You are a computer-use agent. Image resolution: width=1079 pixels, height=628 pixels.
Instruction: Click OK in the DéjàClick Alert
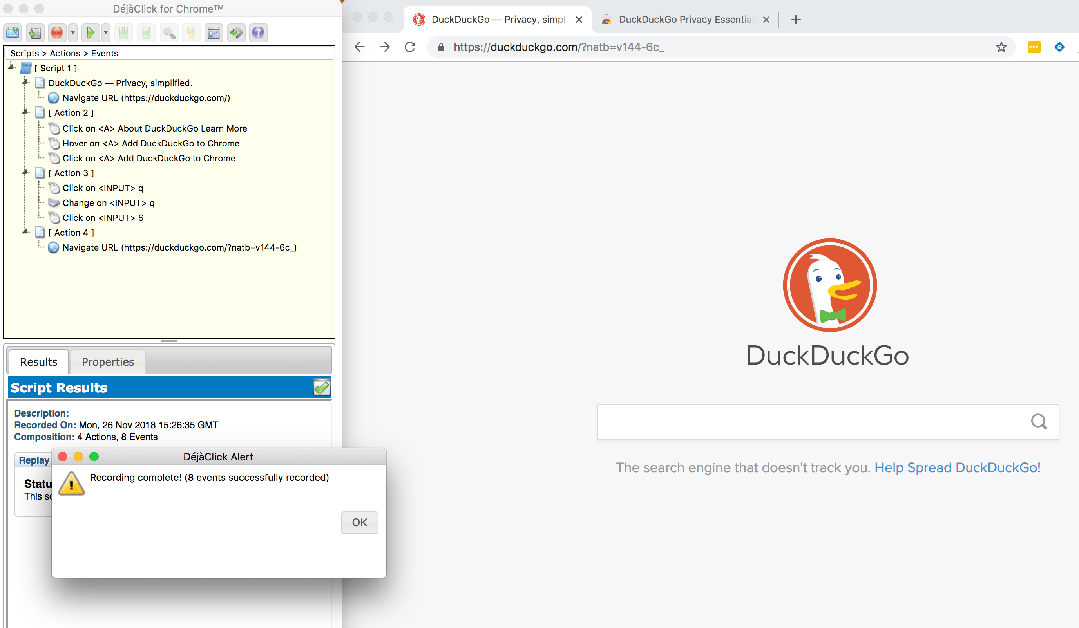pyautogui.click(x=359, y=522)
